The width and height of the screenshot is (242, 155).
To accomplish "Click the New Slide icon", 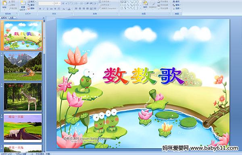I will click(23, 3).
